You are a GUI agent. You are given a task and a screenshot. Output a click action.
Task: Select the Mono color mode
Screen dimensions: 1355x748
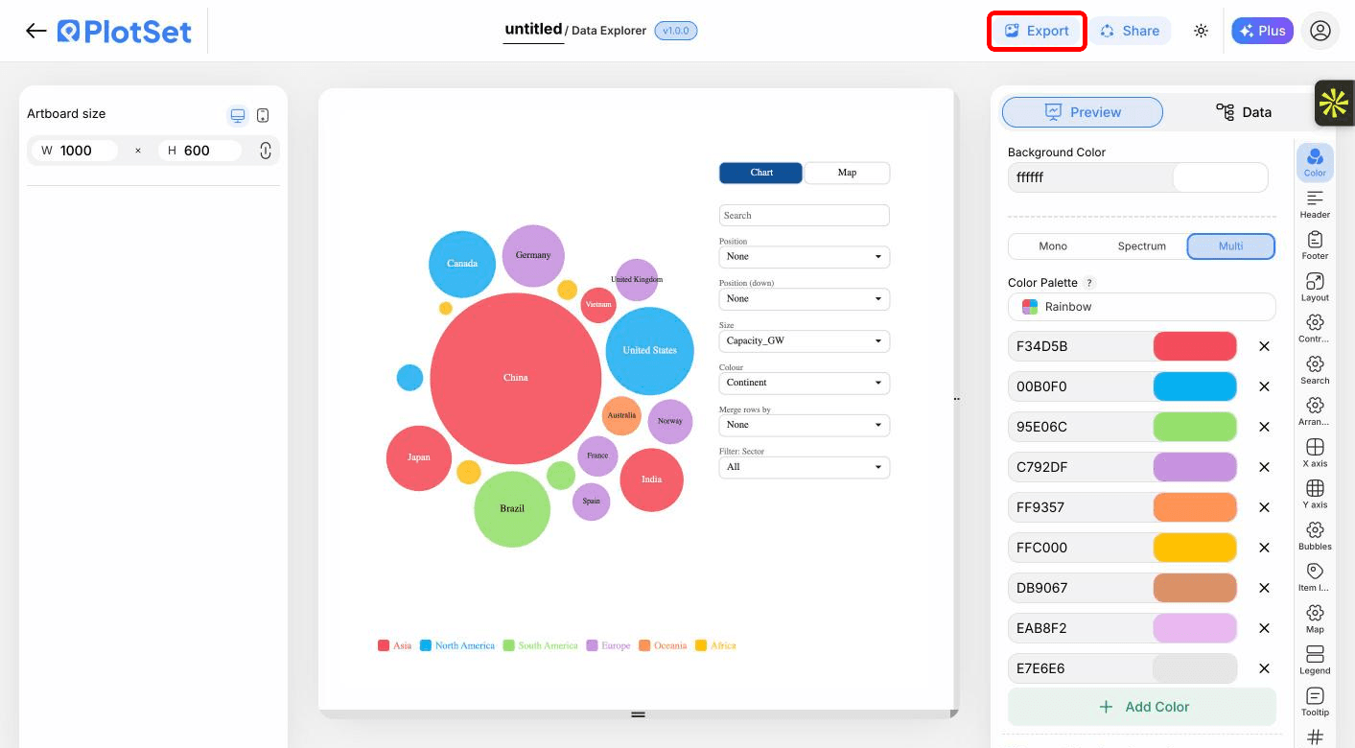[1053, 246]
